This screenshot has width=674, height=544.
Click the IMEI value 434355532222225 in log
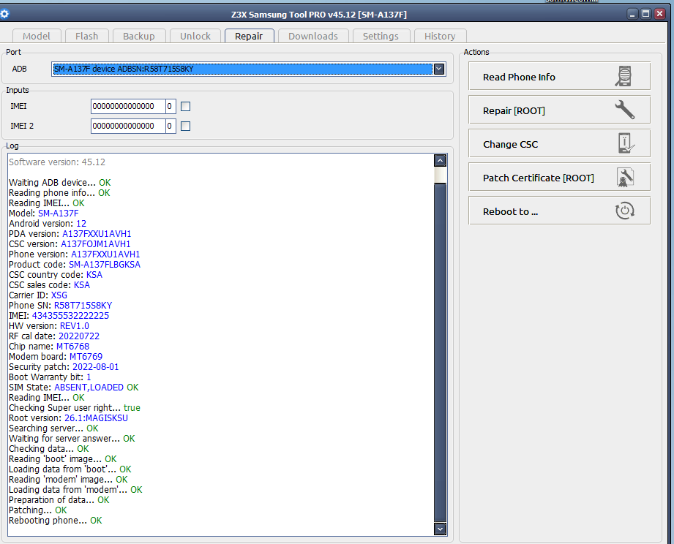[x=70, y=316]
